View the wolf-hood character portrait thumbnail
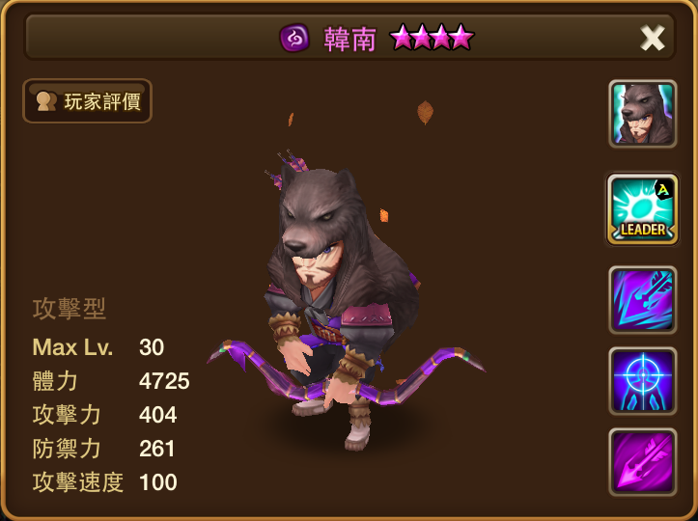 coord(642,114)
